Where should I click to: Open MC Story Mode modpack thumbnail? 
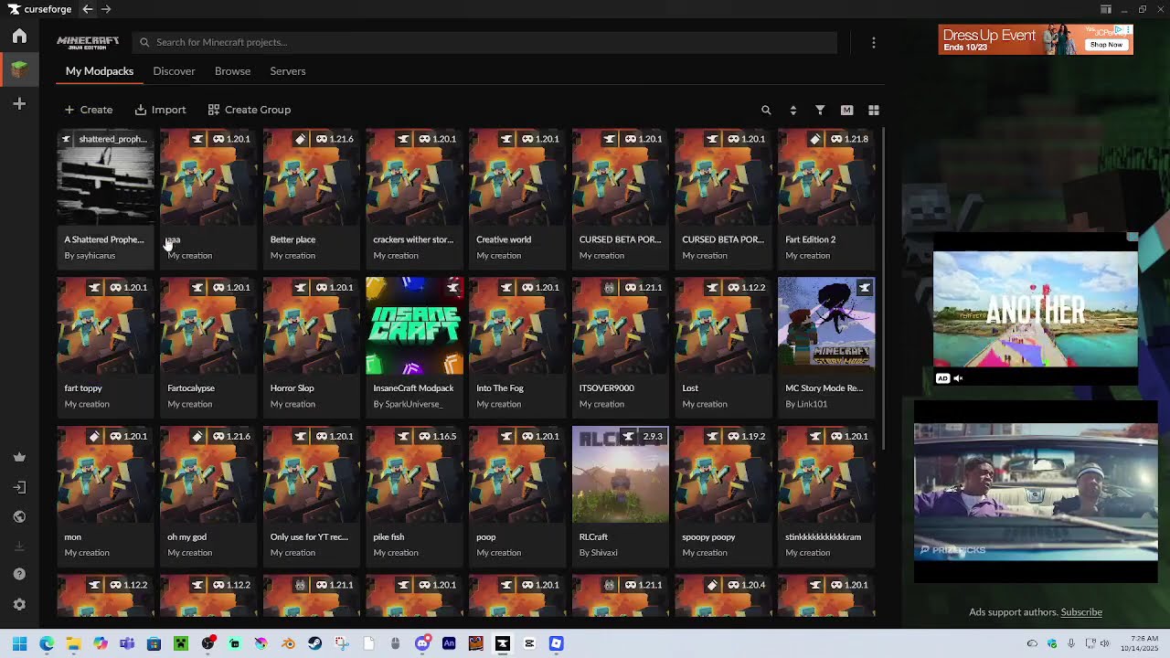point(826,326)
